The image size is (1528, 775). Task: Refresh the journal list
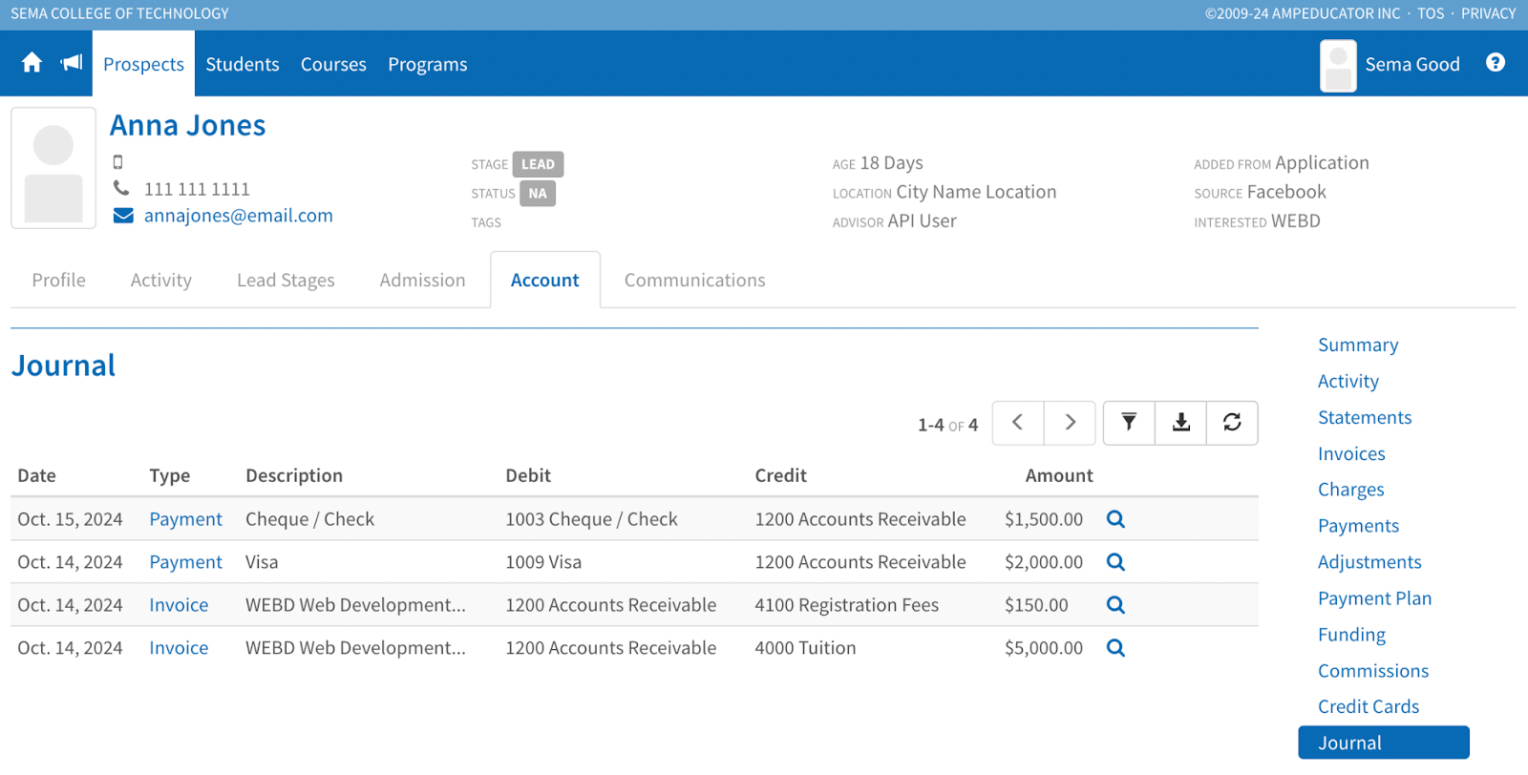tap(1232, 423)
